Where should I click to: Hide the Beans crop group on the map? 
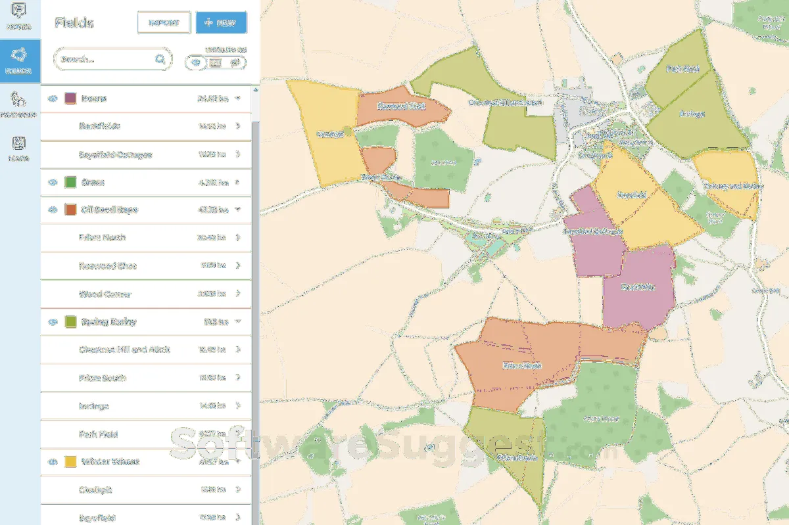(53, 99)
